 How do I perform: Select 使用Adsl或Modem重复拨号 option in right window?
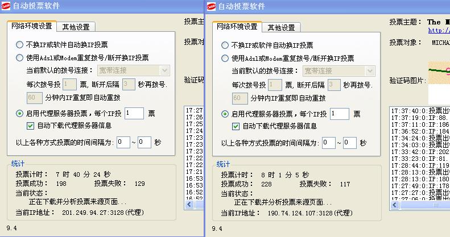225,59
